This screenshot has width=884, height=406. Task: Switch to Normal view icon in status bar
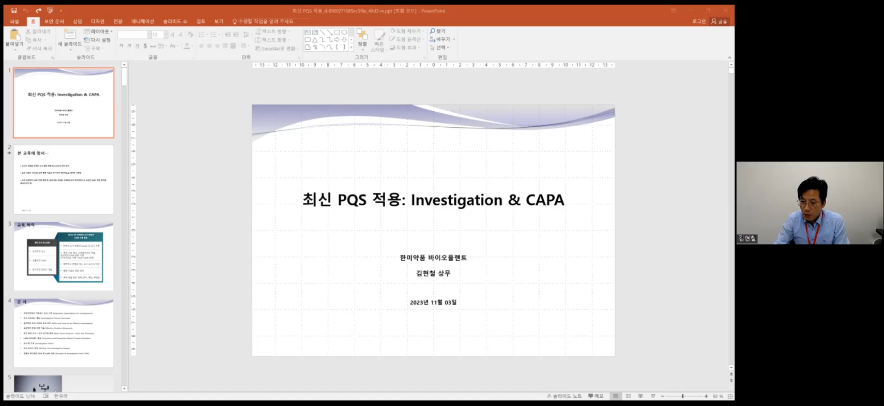pyautogui.click(x=616, y=396)
